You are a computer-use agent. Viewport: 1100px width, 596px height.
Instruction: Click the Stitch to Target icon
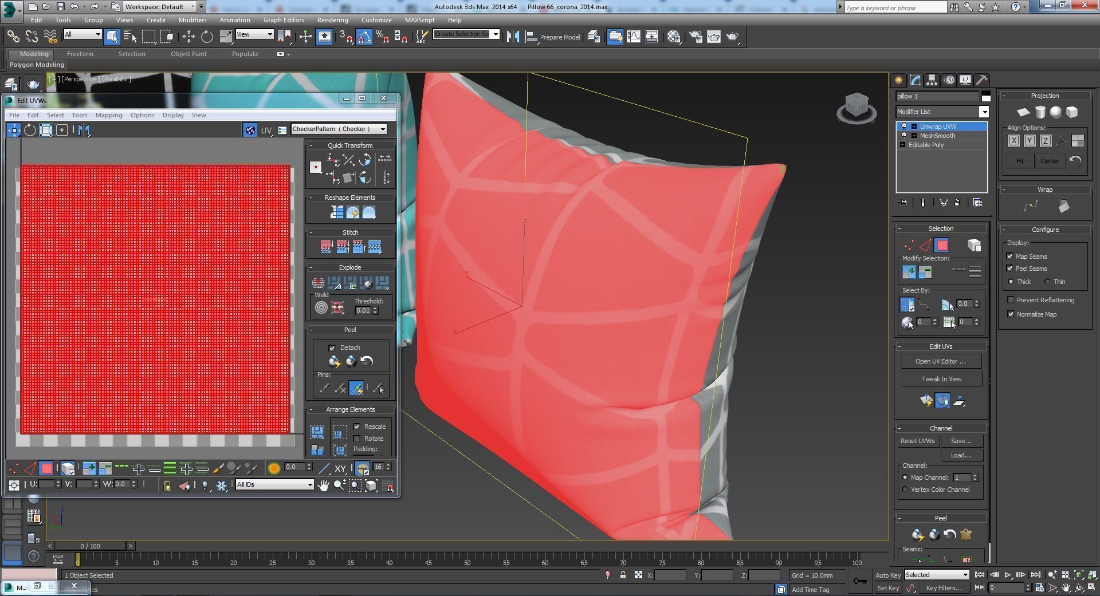click(x=326, y=247)
